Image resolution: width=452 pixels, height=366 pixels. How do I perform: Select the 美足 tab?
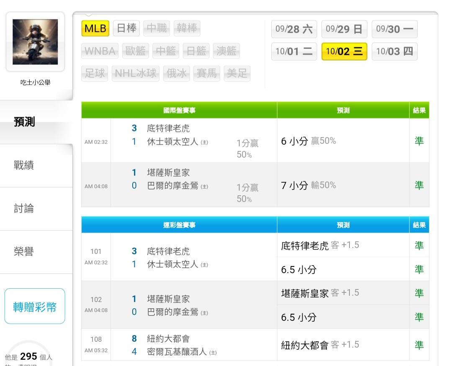click(x=237, y=74)
